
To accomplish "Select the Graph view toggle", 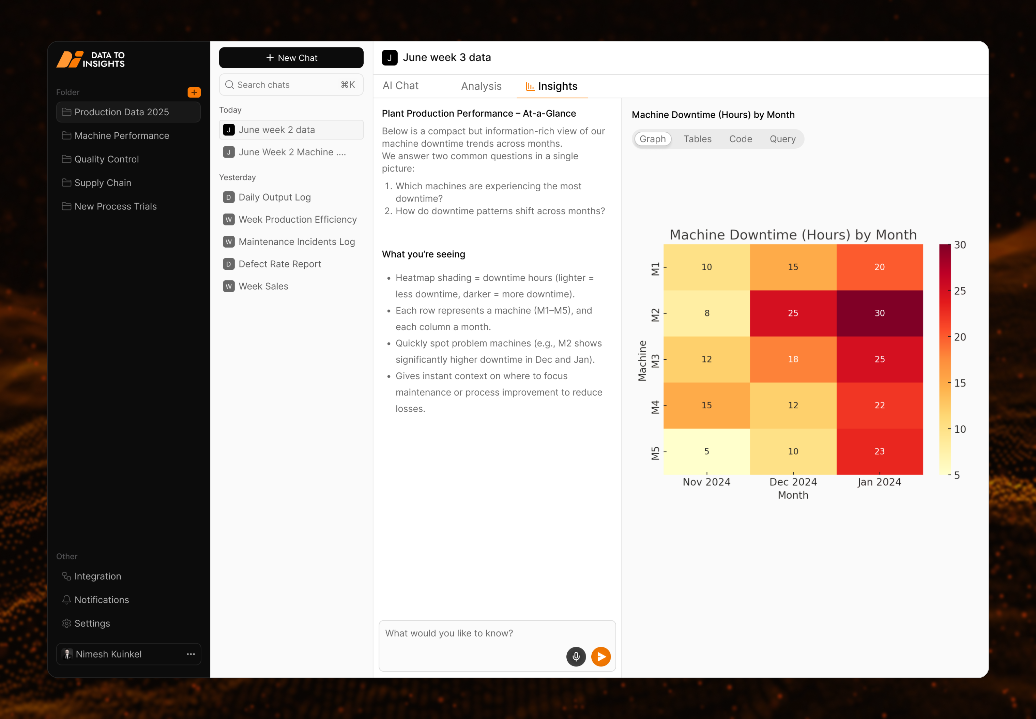I will click(653, 139).
